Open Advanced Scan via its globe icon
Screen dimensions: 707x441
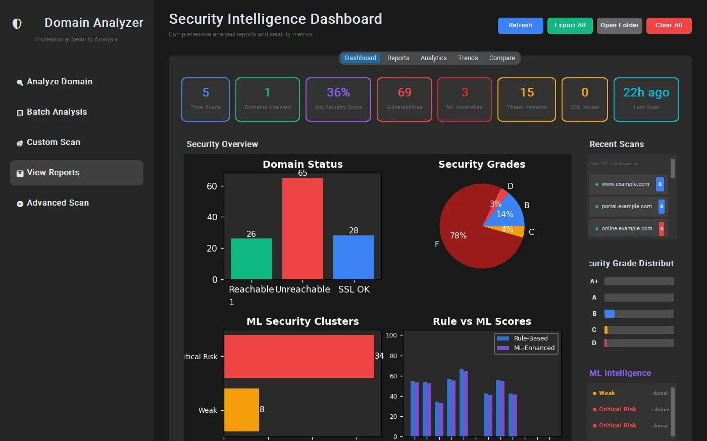[20, 204]
